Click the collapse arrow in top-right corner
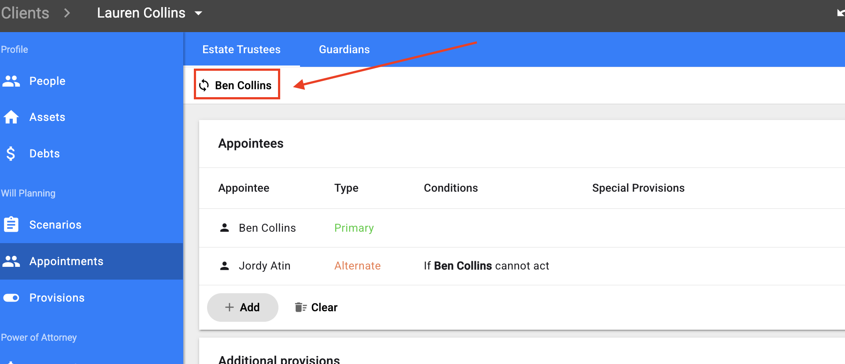This screenshot has height=364, width=845. tap(841, 13)
